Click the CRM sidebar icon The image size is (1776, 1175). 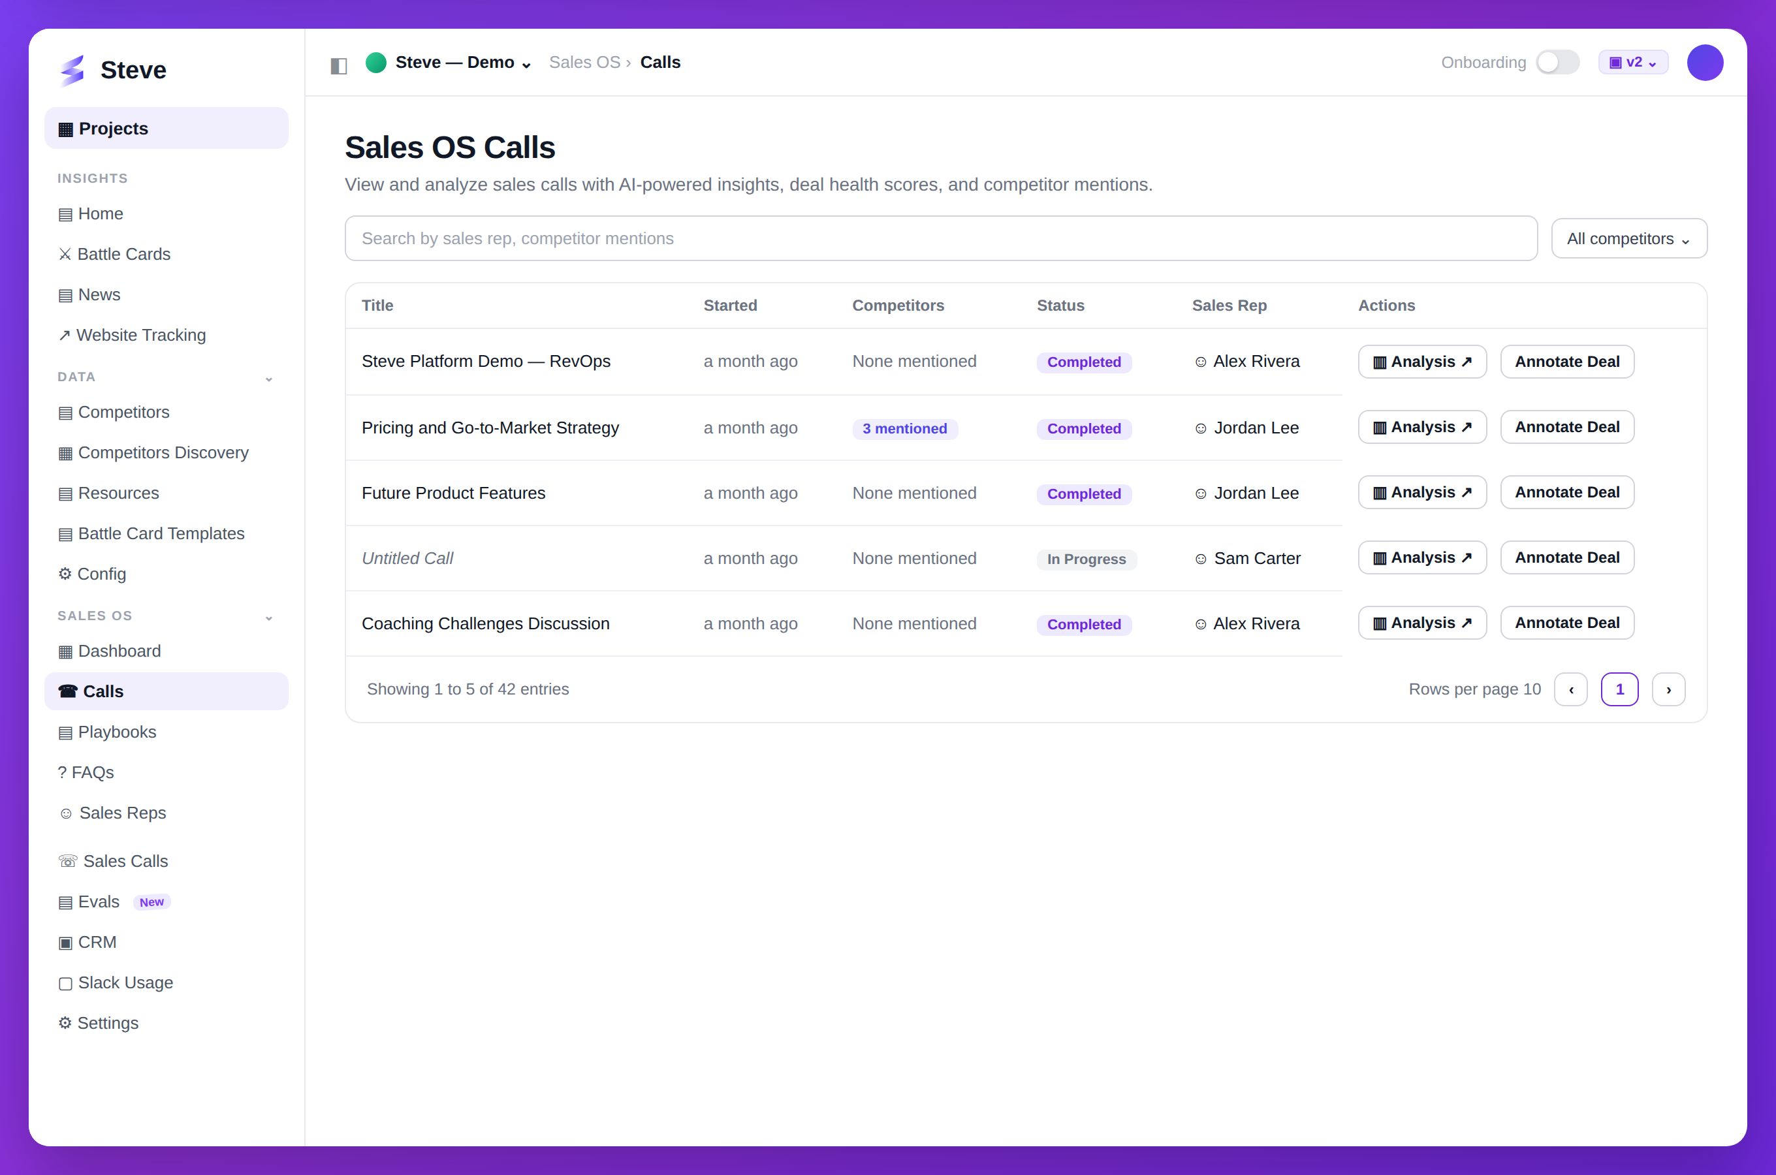point(65,943)
